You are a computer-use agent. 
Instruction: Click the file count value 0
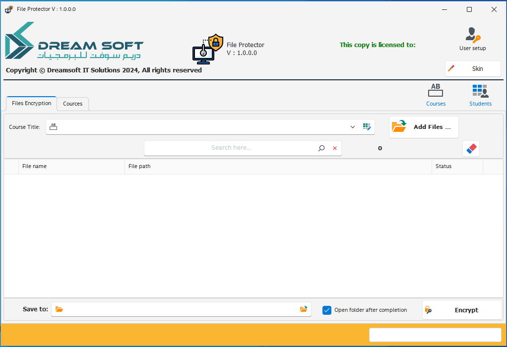point(380,148)
